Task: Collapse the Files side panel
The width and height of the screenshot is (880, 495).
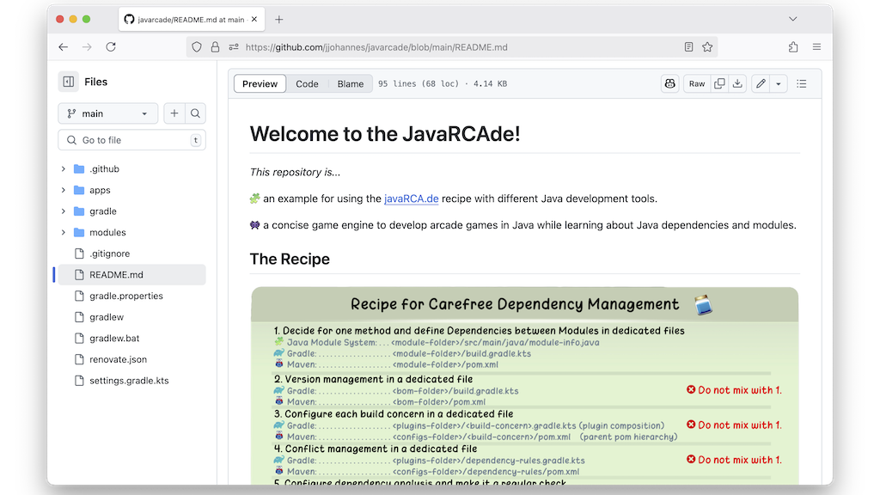Action: (x=69, y=81)
